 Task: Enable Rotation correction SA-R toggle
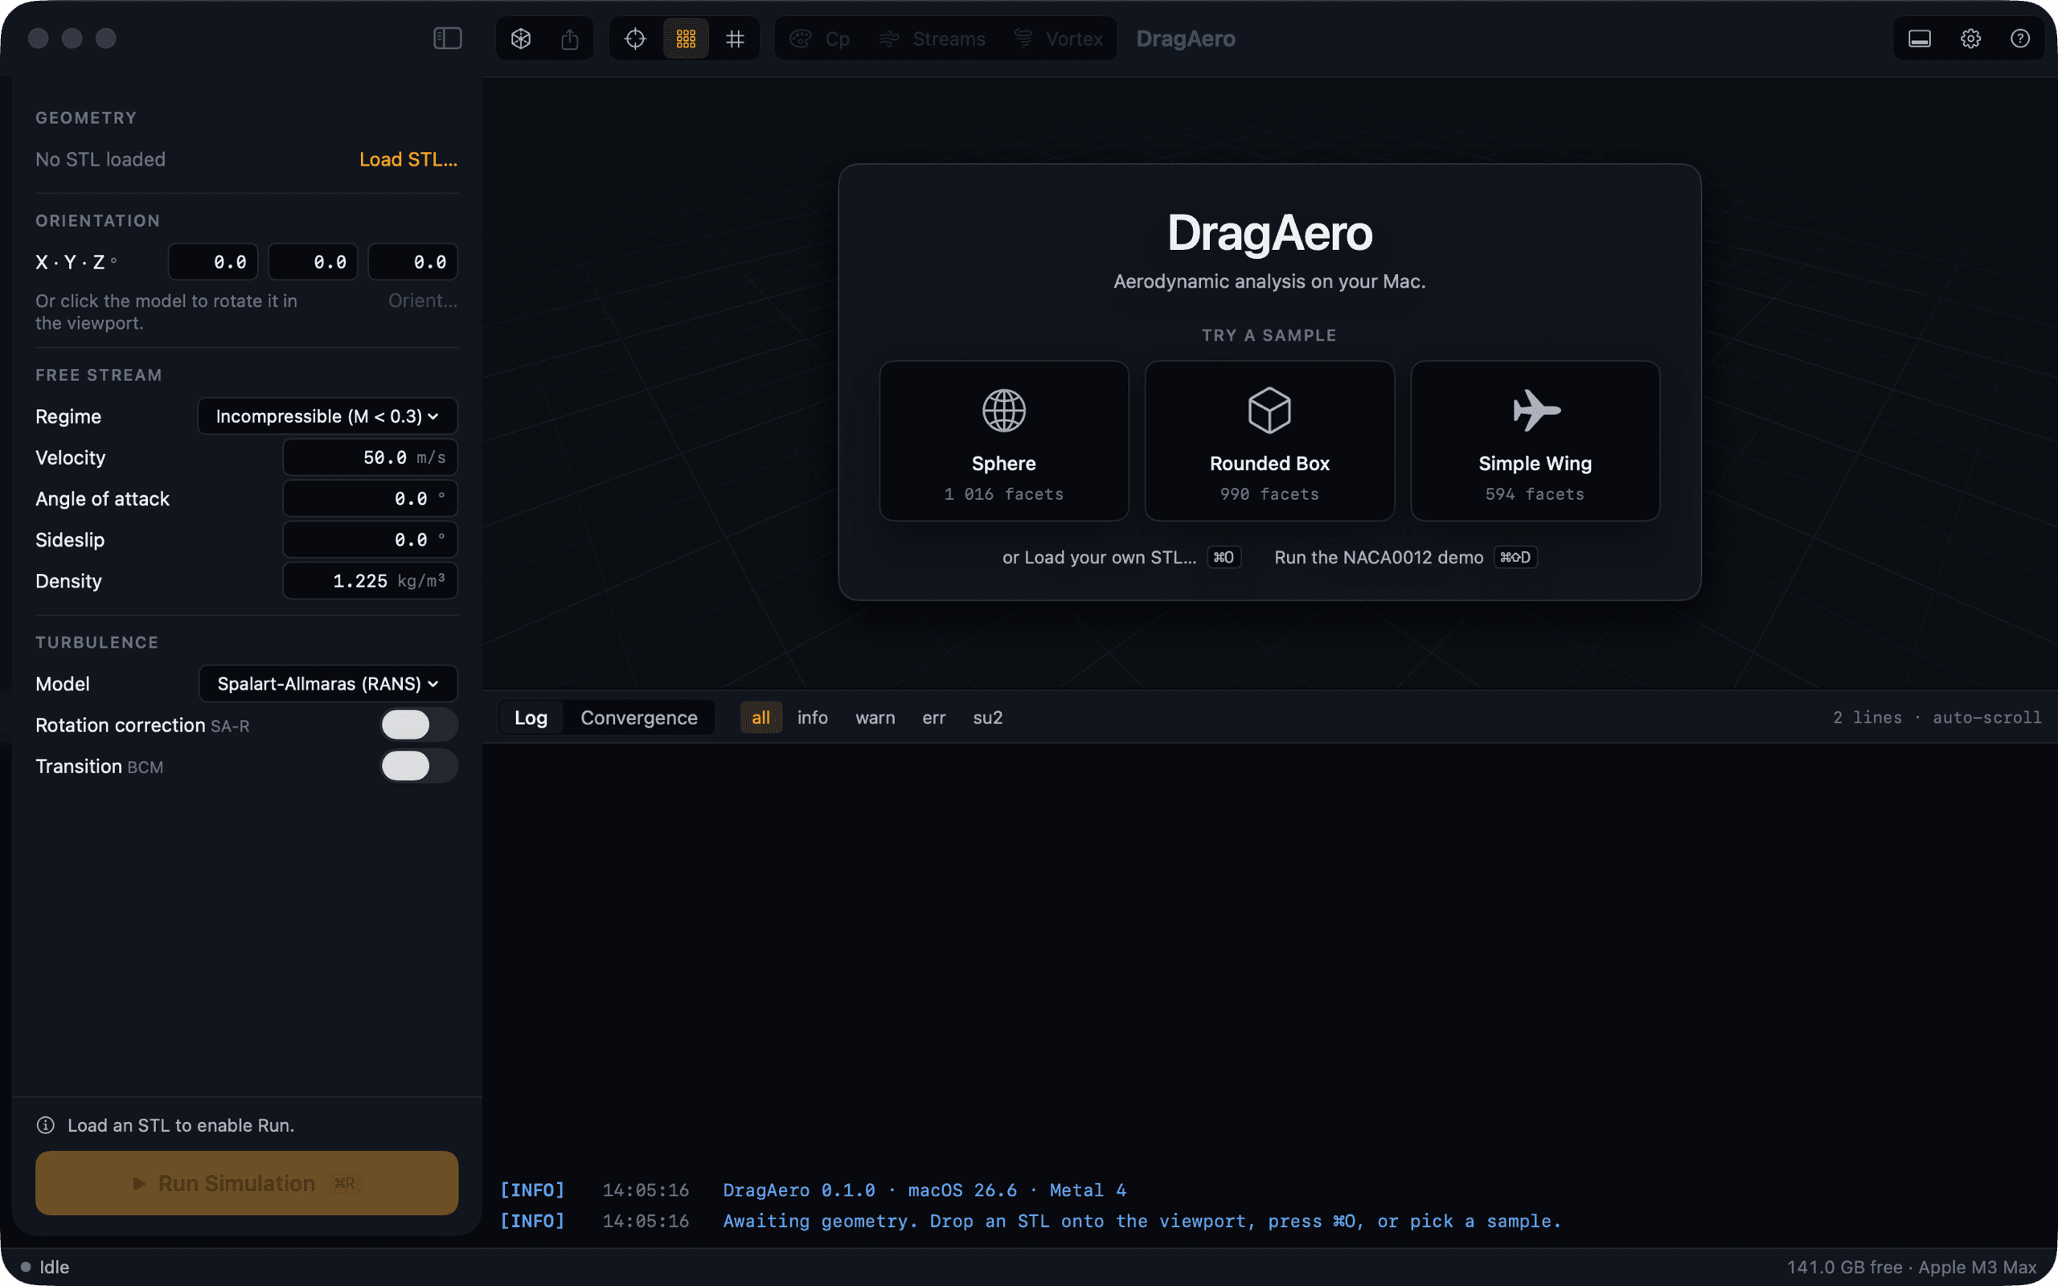coord(418,725)
